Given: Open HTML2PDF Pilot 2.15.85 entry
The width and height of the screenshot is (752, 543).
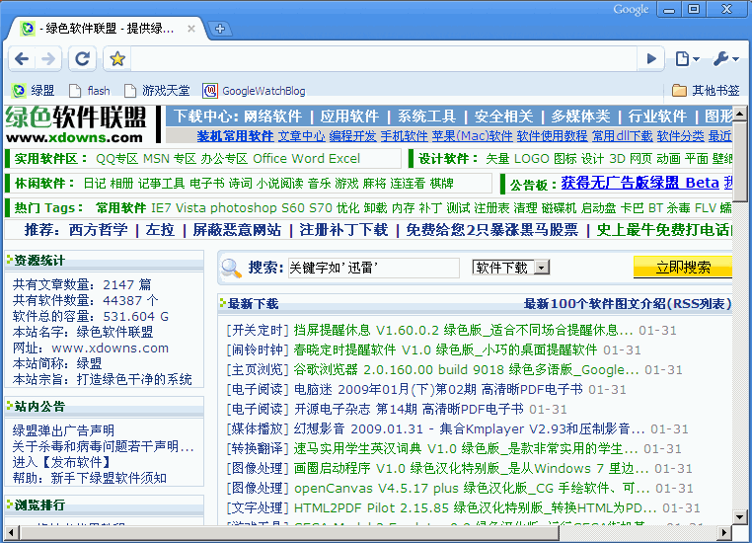Looking at the screenshot, I should pos(476,508).
